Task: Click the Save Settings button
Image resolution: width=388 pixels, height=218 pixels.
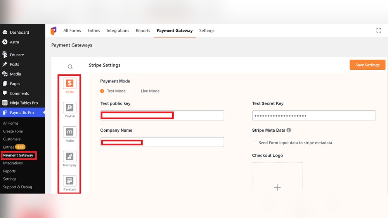Action: click(x=367, y=65)
